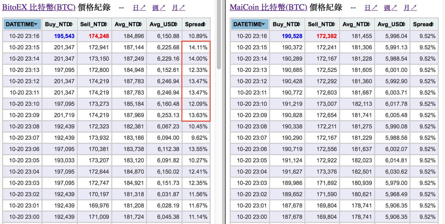445x224 pixels.
Task: Open the MaiCoin 比特幣(BTC) link
Action: [x=268, y=7]
